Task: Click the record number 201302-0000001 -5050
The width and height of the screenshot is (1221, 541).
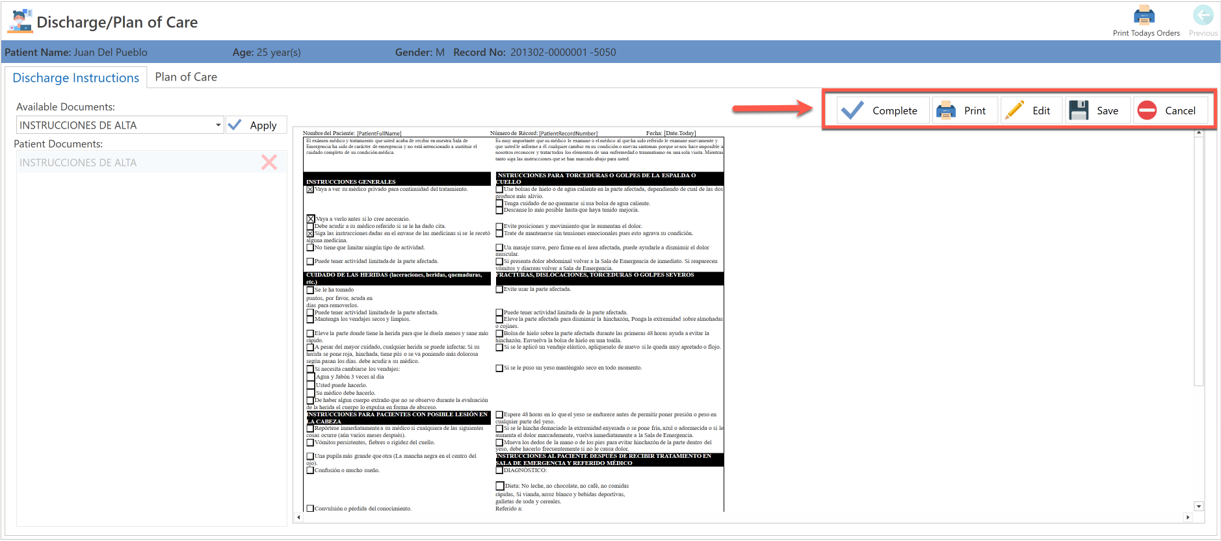Action: 563,52
